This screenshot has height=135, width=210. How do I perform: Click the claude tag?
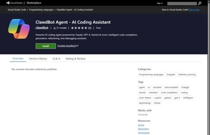point(142,92)
